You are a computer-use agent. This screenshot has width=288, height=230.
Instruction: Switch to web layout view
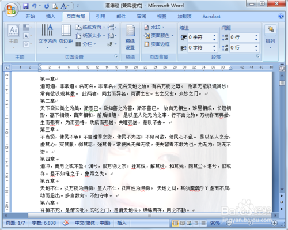(x=190, y=223)
